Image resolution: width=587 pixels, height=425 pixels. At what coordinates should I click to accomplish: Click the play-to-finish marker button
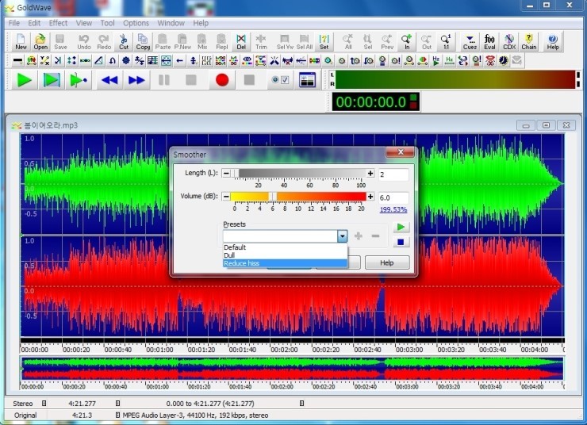[x=79, y=80]
